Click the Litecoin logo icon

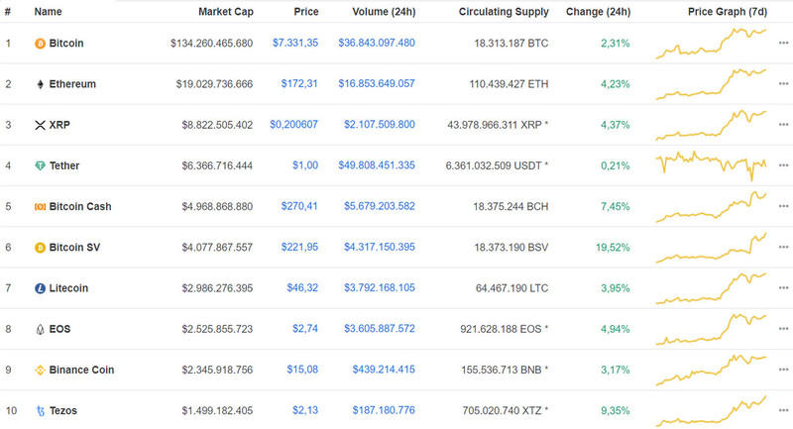pyautogui.click(x=40, y=288)
